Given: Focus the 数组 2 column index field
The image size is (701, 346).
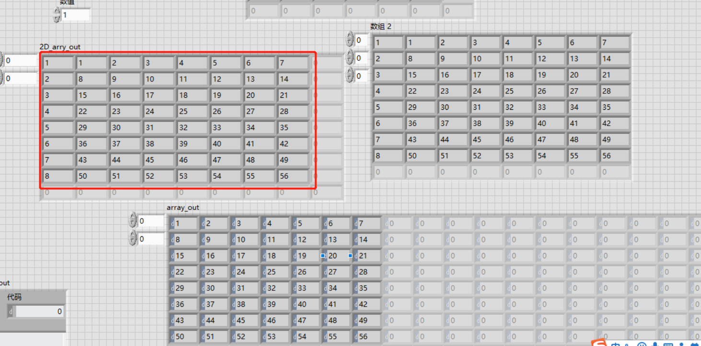Looking at the screenshot, I should point(362,76).
